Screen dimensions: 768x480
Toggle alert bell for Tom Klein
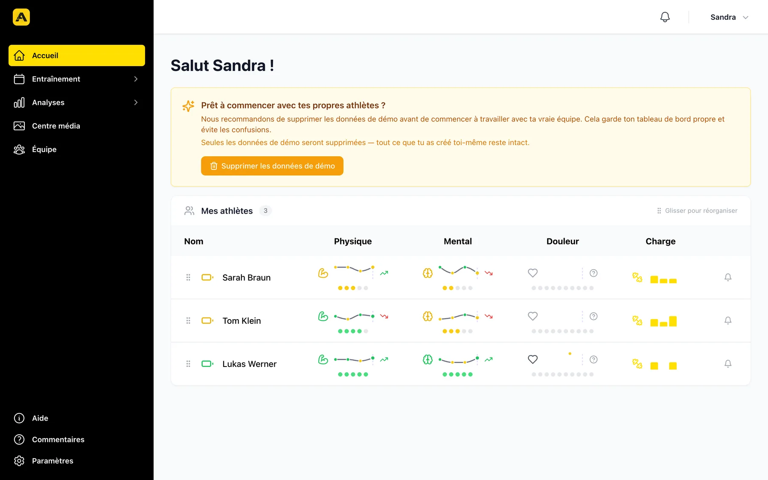(x=728, y=320)
